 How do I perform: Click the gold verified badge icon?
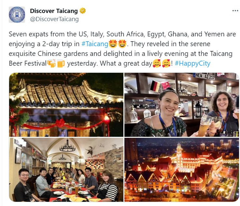pyautogui.click(x=83, y=11)
